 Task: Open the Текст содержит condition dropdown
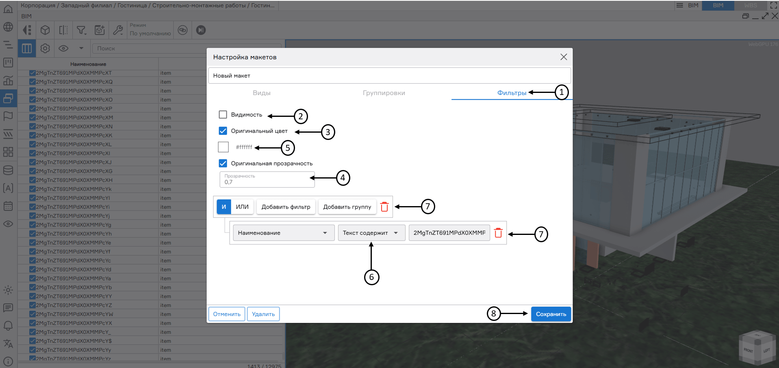pyautogui.click(x=371, y=233)
